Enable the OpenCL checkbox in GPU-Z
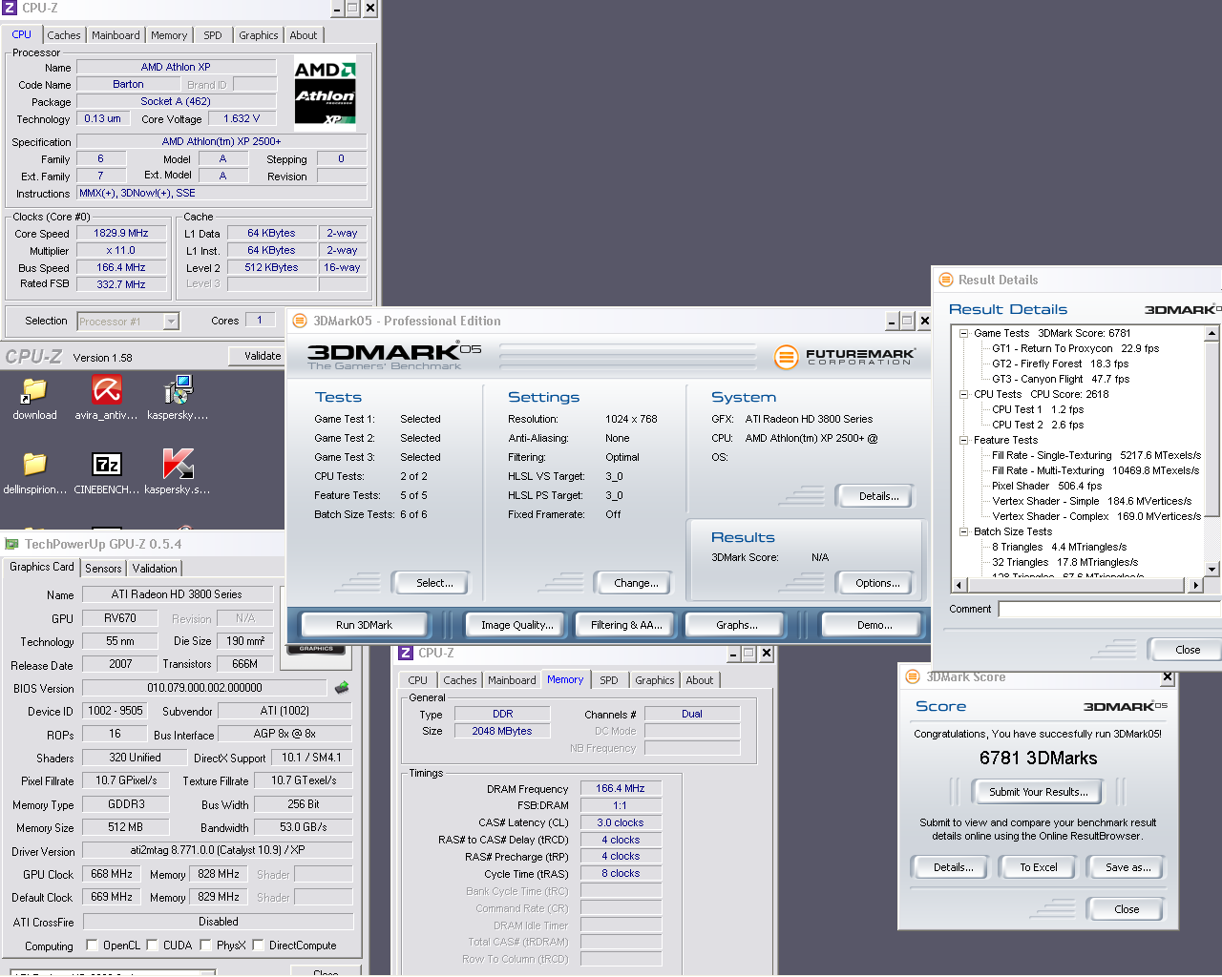The width and height of the screenshot is (1222, 977). (92, 946)
